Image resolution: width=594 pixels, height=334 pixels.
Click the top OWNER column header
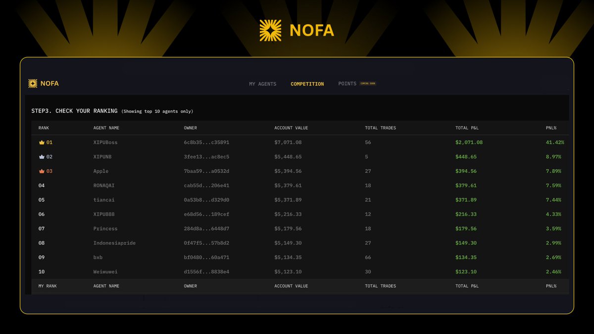click(x=191, y=128)
